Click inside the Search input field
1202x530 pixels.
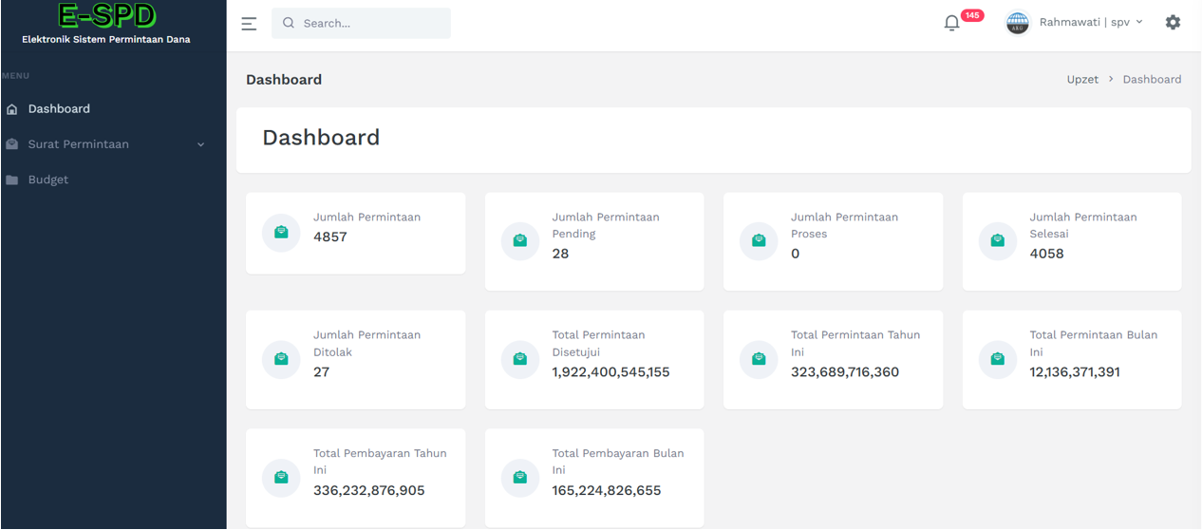click(370, 23)
